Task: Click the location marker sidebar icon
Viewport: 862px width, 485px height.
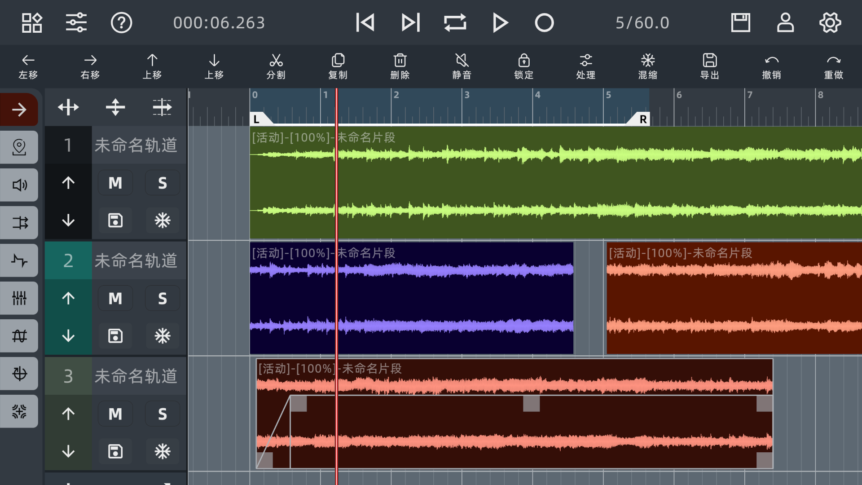Action: pyautogui.click(x=19, y=147)
